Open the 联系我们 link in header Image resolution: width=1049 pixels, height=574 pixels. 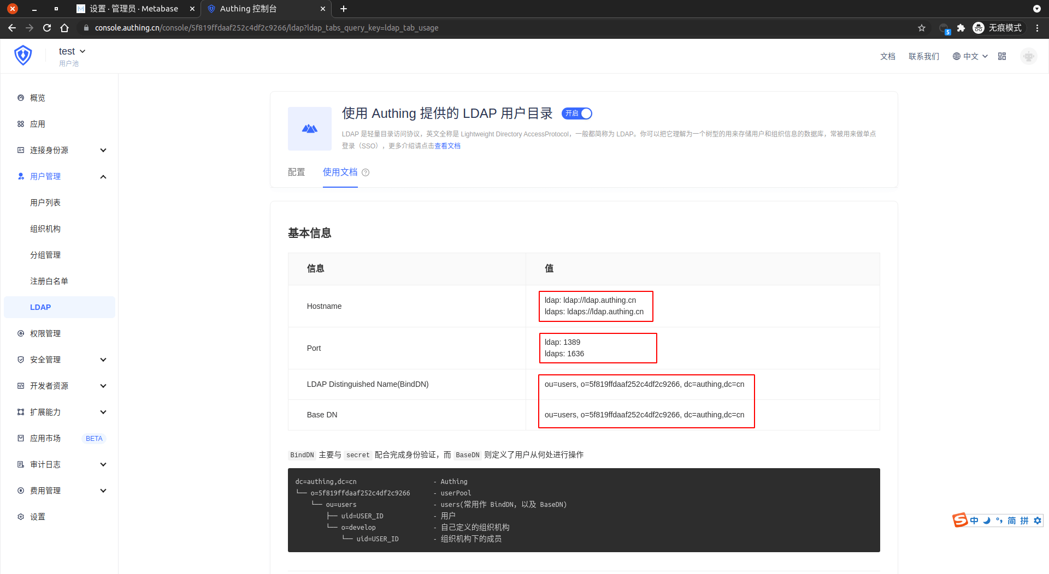coord(923,56)
